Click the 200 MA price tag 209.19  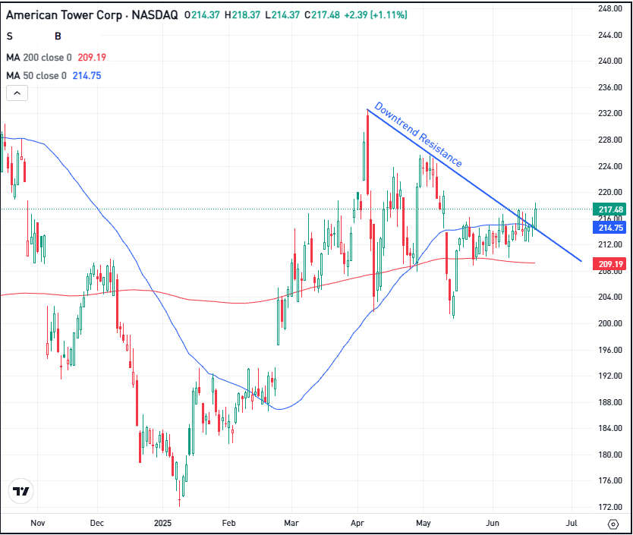609,263
